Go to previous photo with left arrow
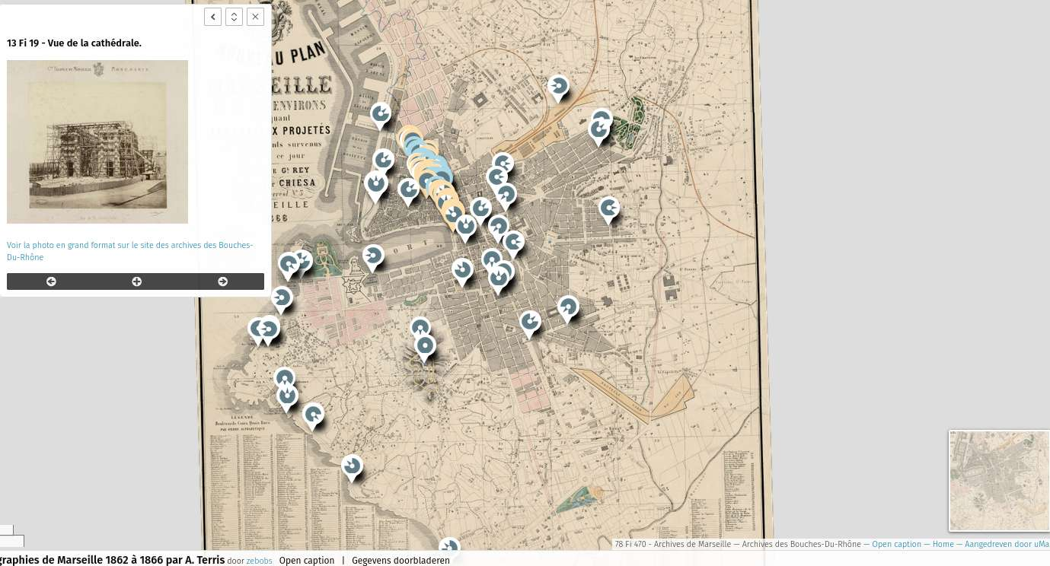Image resolution: width=1050 pixels, height=566 pixels. click(51, 281)
